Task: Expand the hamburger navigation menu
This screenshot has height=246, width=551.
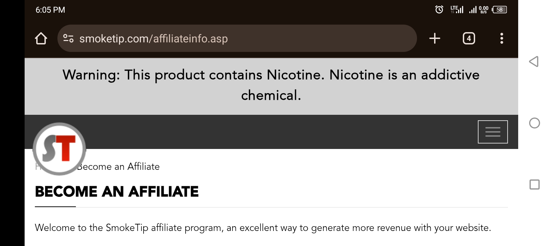Action: 493,132
